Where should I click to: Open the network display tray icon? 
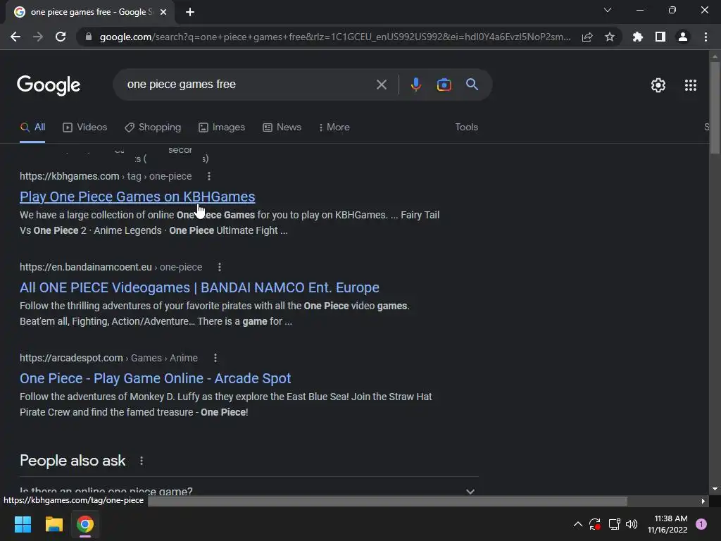click(614, 524)
